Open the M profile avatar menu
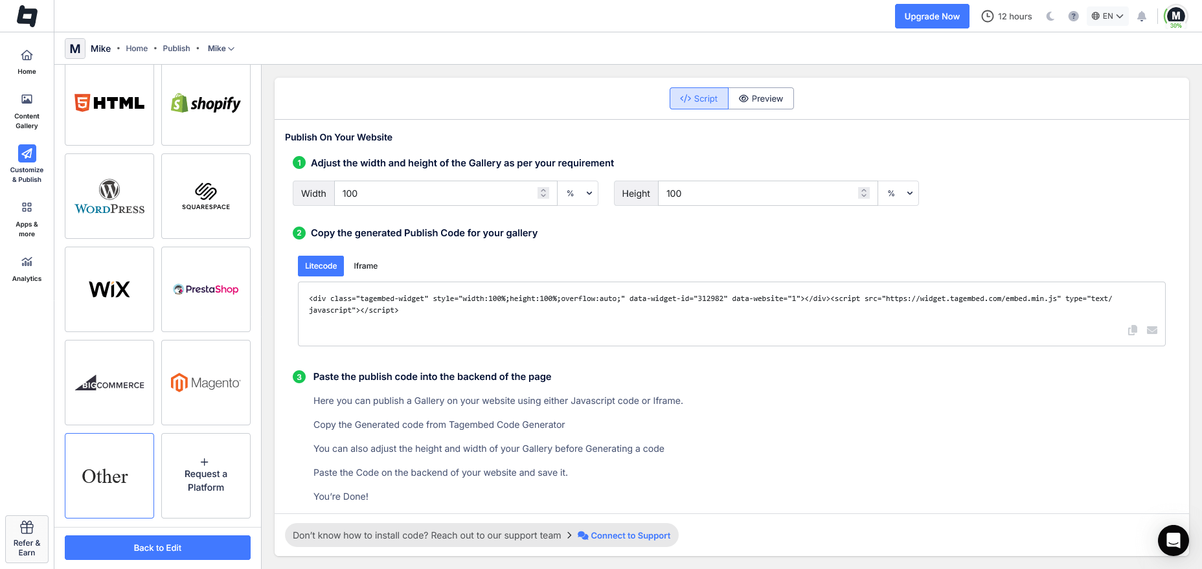Screen dimensions: 1202x569 click(1175, 16)
